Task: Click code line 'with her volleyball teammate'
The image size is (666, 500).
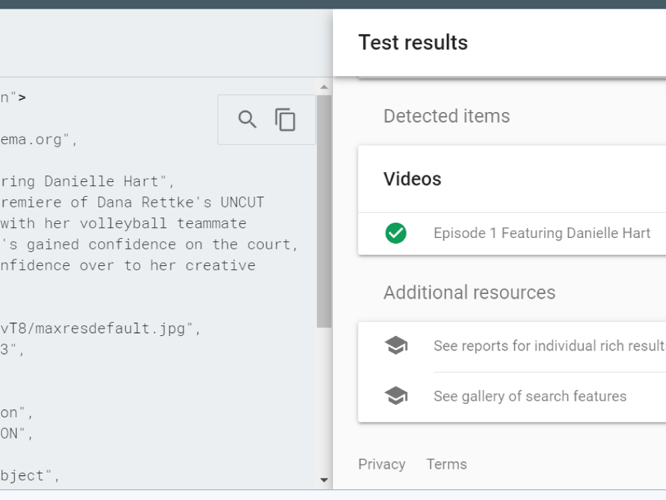Action: (123, 223)
